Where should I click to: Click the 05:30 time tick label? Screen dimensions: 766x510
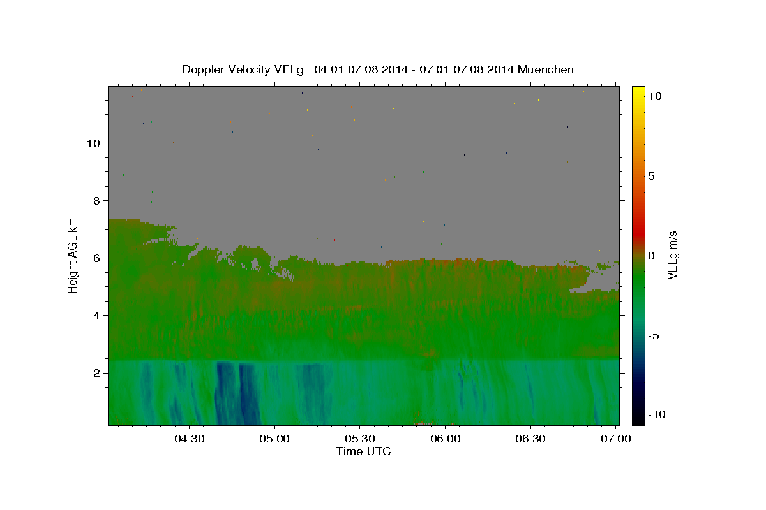click(360, 439)
